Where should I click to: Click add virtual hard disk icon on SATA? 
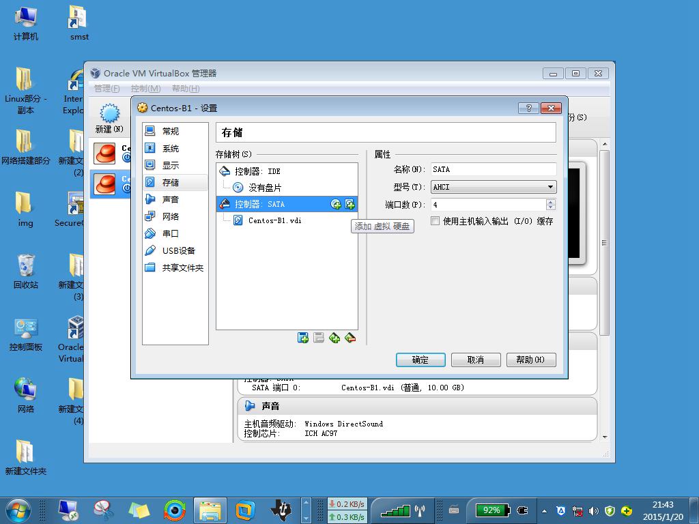350,204
